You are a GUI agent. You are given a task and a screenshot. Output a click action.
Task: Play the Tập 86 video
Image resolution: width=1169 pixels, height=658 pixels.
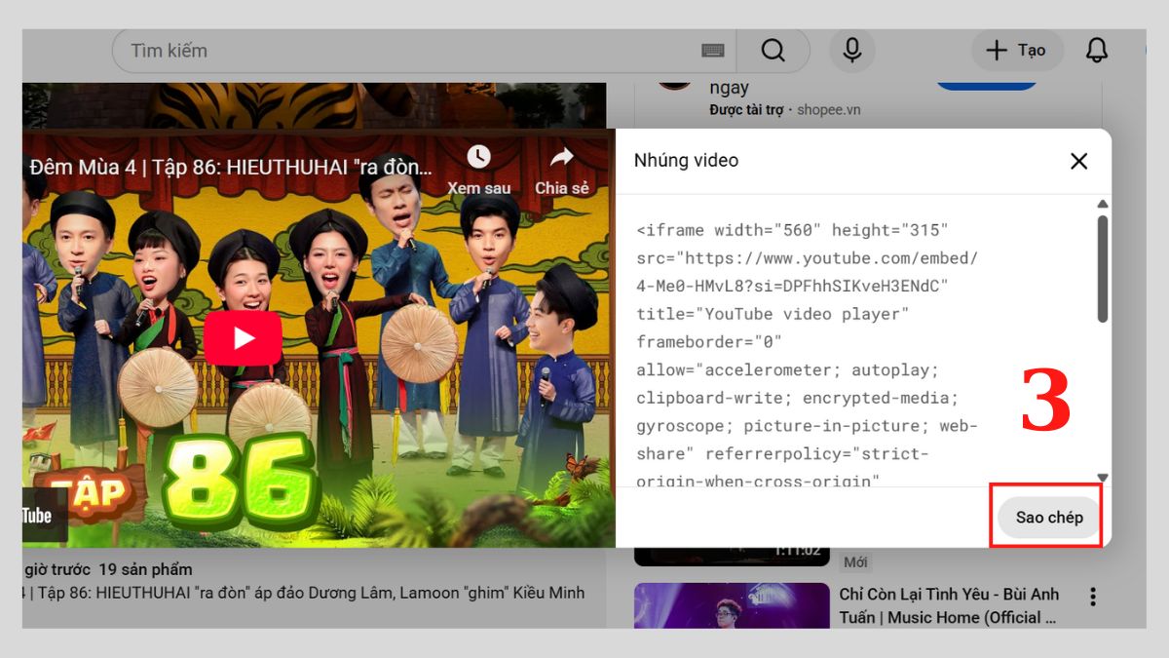[243, 337]
